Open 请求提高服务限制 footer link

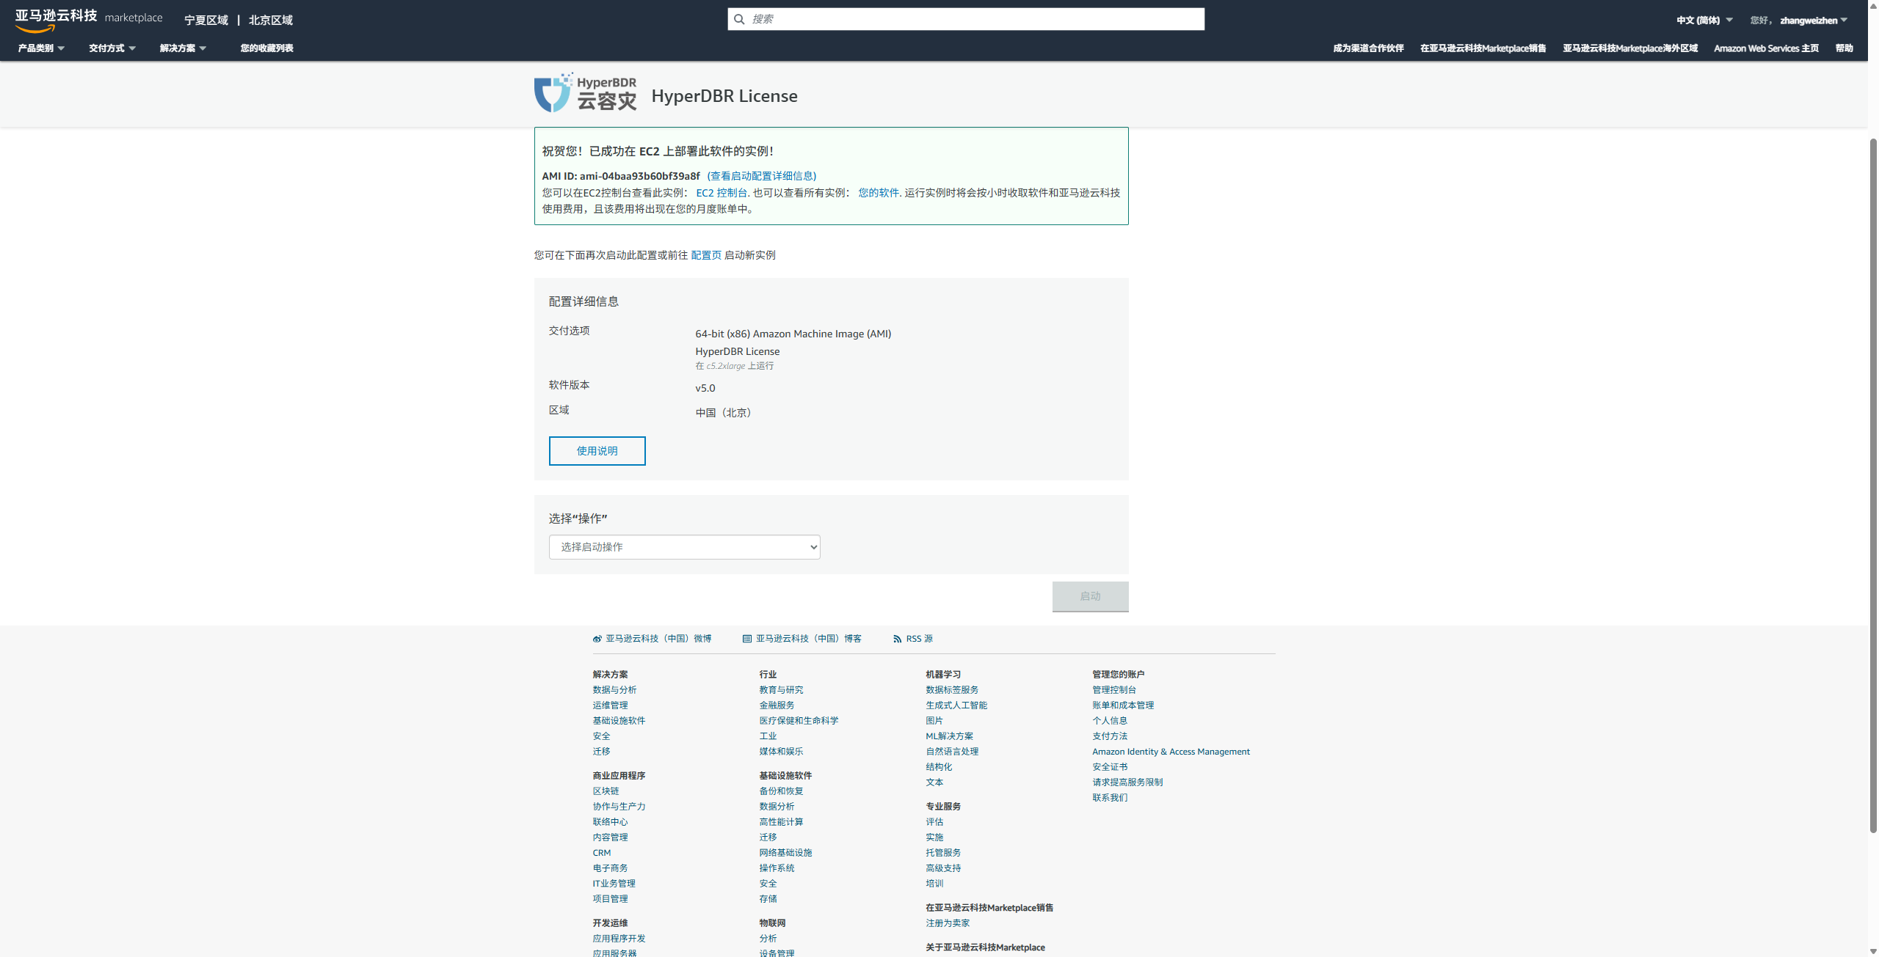1127,782
